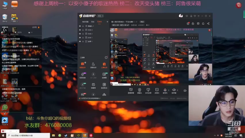This screenshot has height=138, width=245.
Task: Open the main hamburger menu
Action: (x=198, y=16)
